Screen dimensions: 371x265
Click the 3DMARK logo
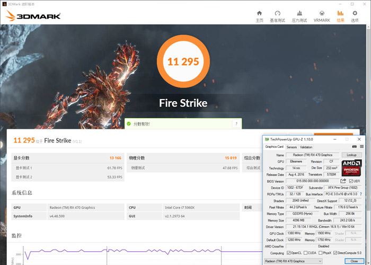pyautogui.click(x=33, y=15)
